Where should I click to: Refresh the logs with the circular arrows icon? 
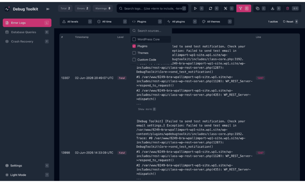pyautogui.click(x=211, y=8)
